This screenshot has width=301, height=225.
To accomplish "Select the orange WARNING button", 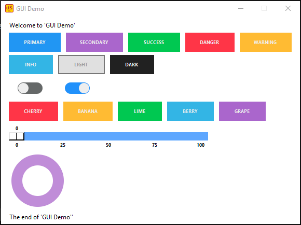I will click(266, 42).
